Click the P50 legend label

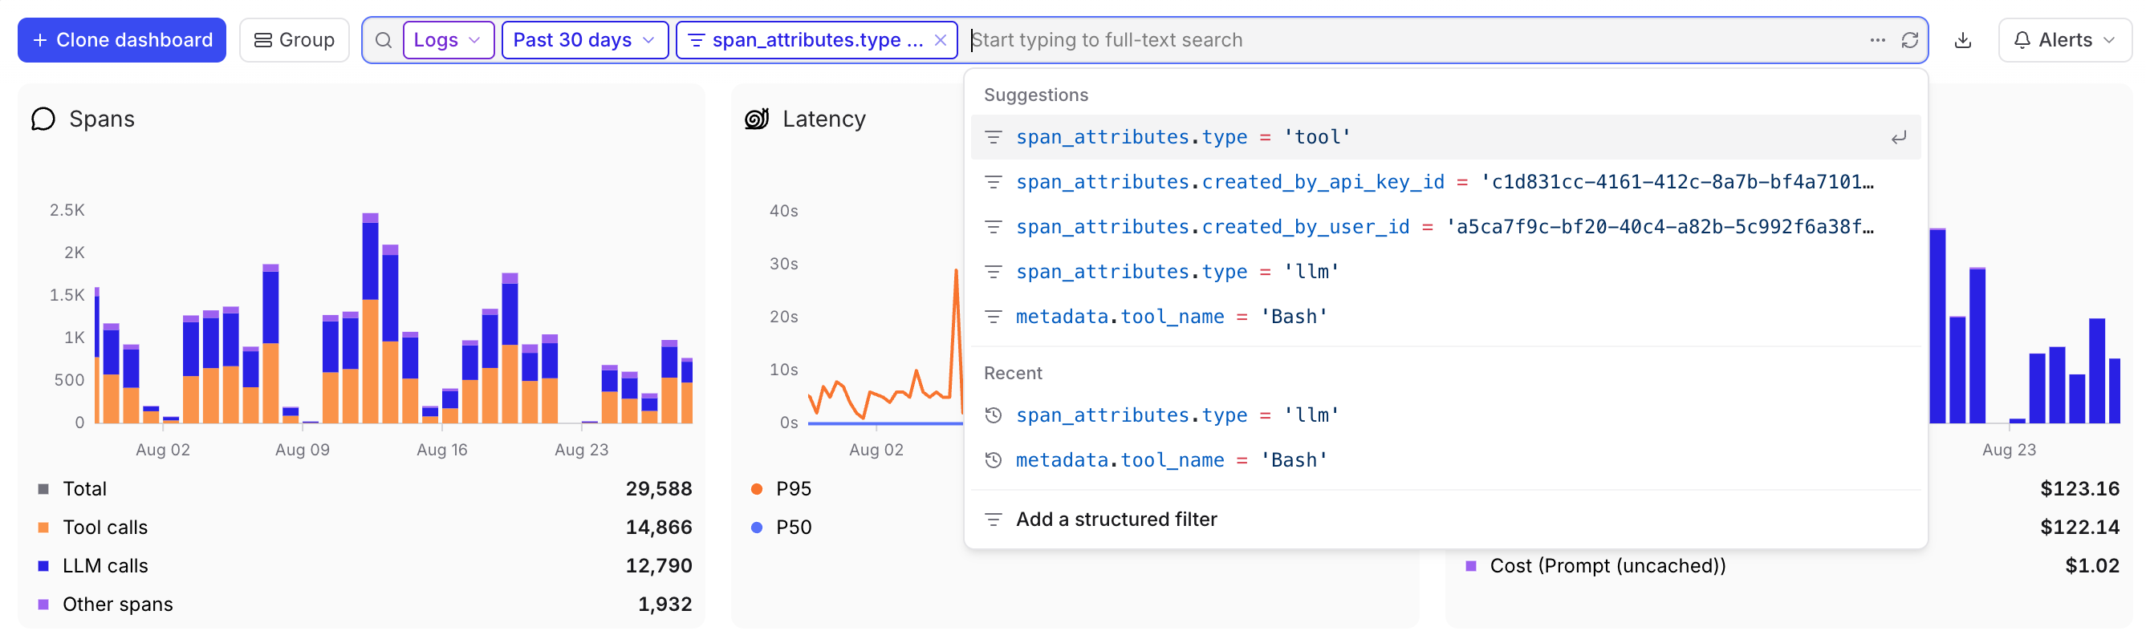click(793, 528)
